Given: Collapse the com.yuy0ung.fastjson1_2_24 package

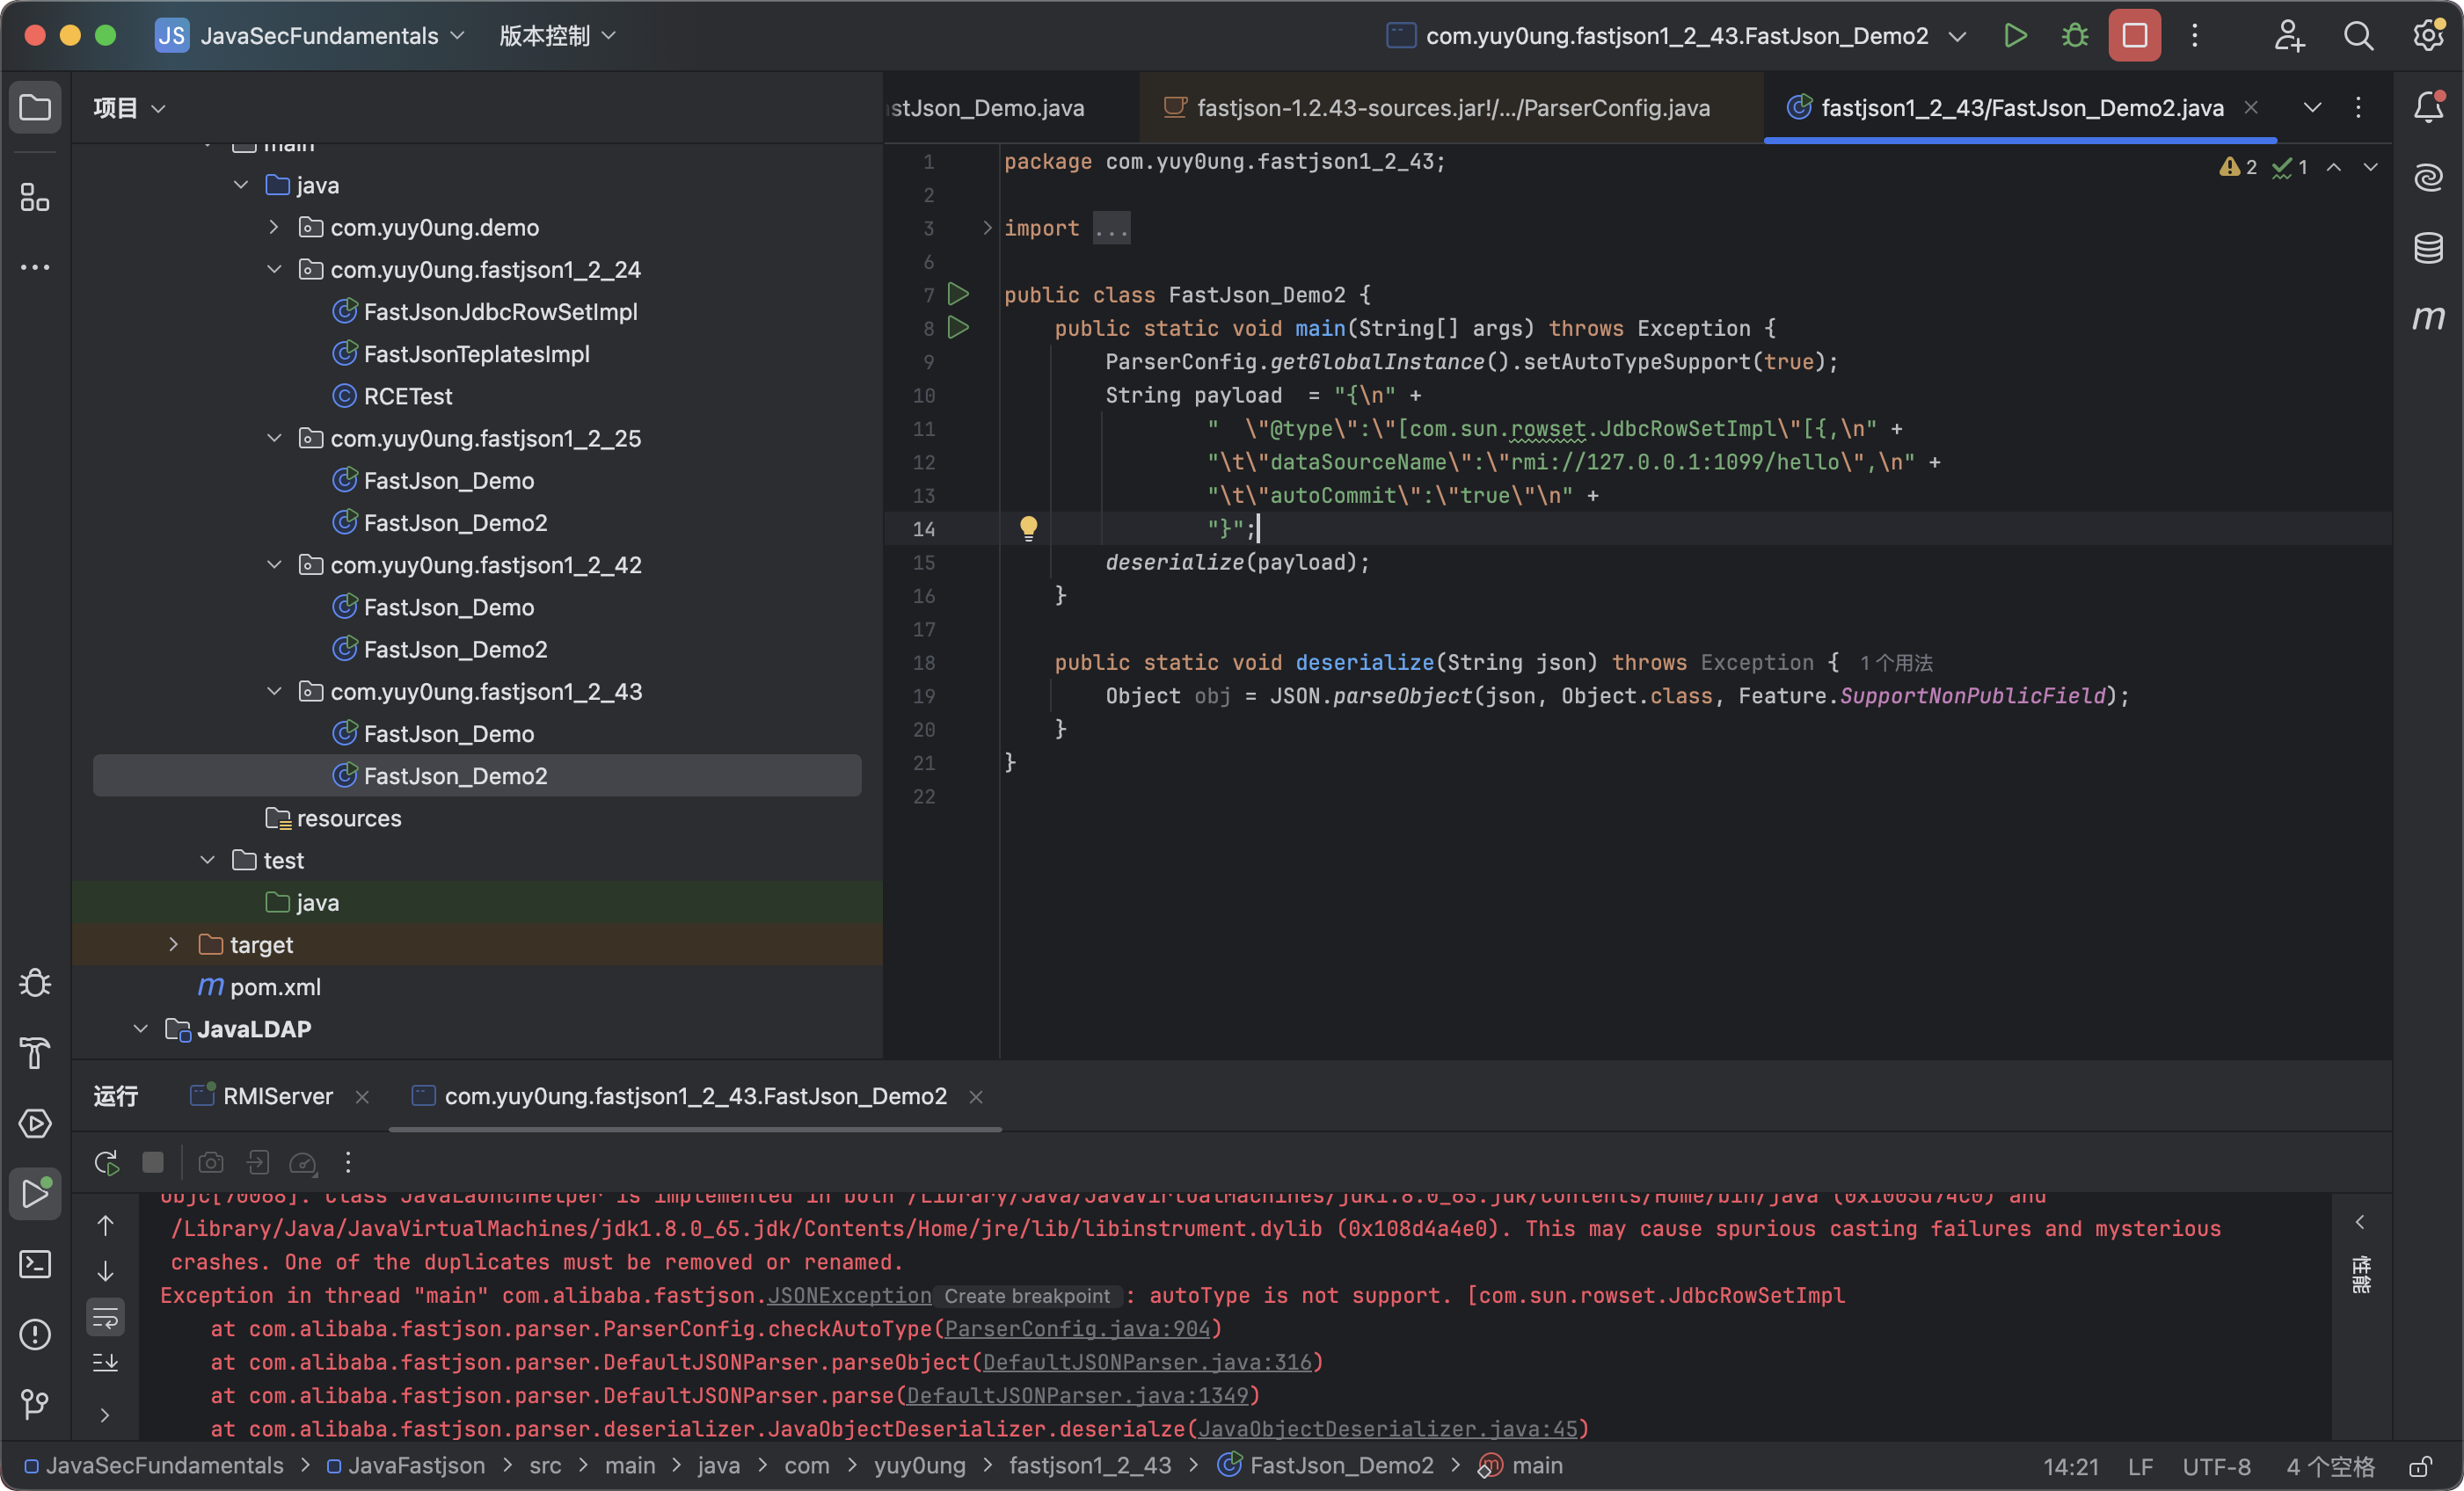Looking at the screenshot, I should click(274, 270).
